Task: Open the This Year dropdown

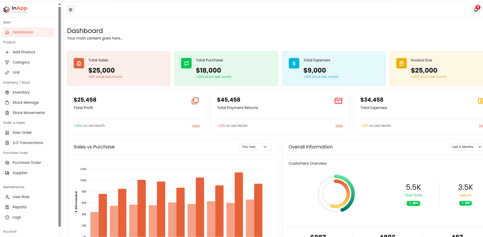Action: (x=255, y=147)
